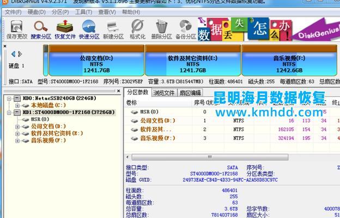The width and height of the screenshot is (340, 218).
Task: Click NTFS cell in 音乐视频(F:) row
Action: [239, 138]
